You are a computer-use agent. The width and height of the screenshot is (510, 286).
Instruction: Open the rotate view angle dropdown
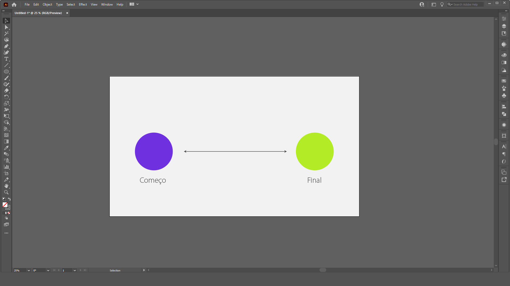(48, 270)
